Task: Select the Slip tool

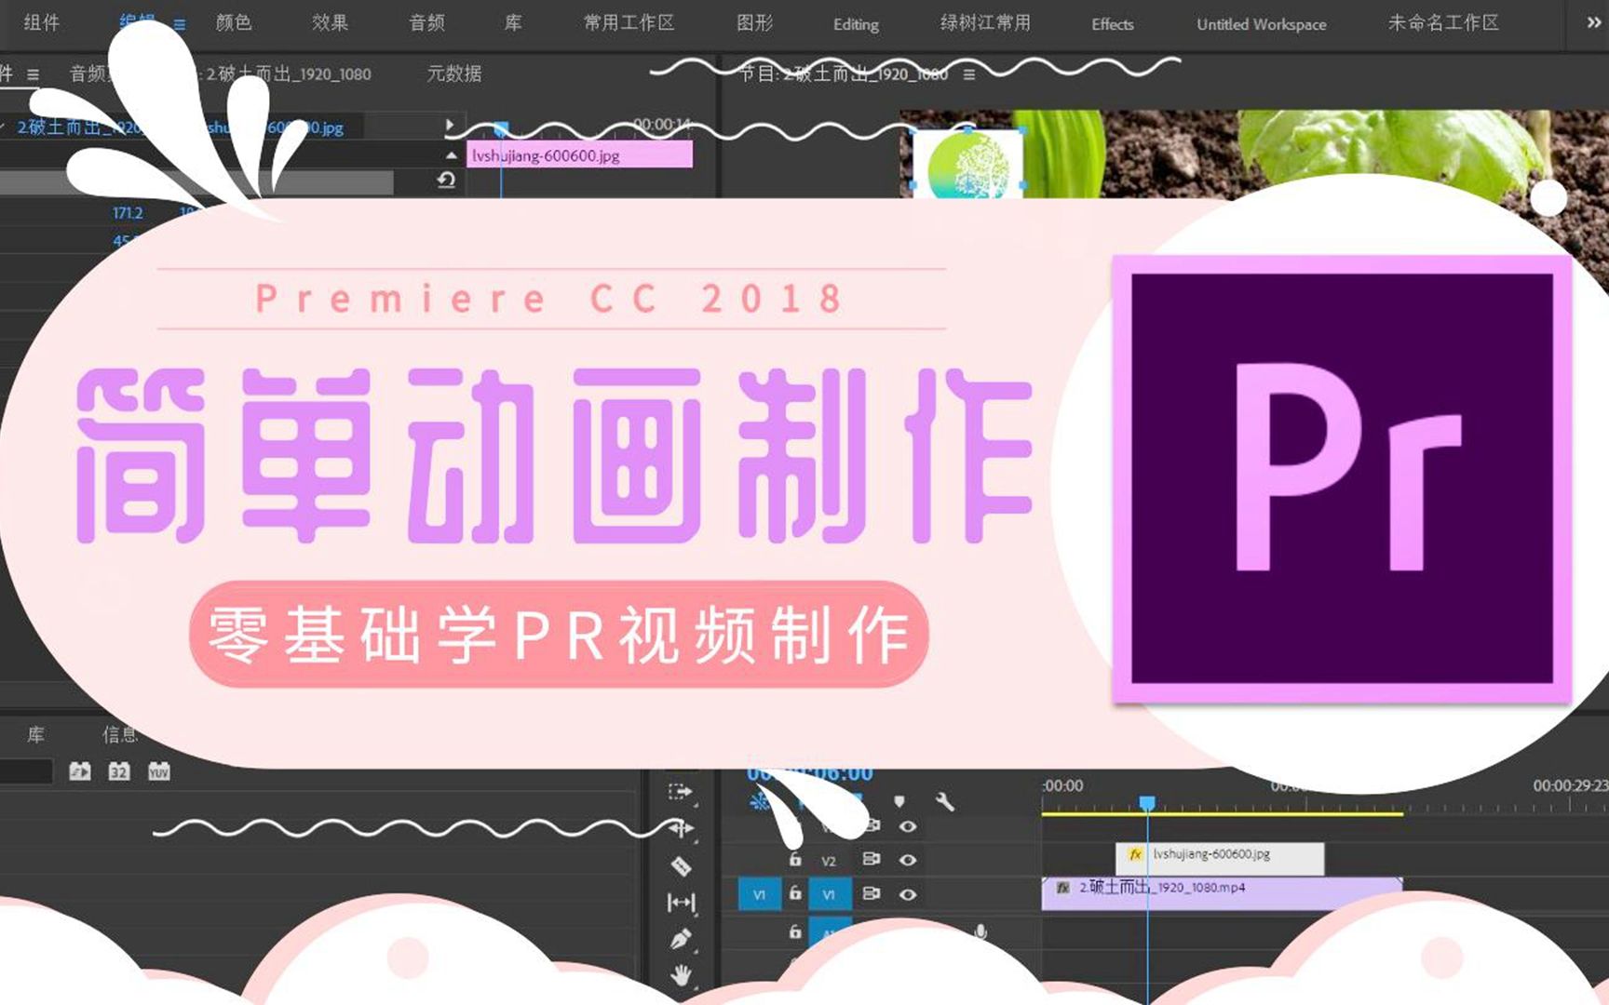Action: (x=681, y=902)
